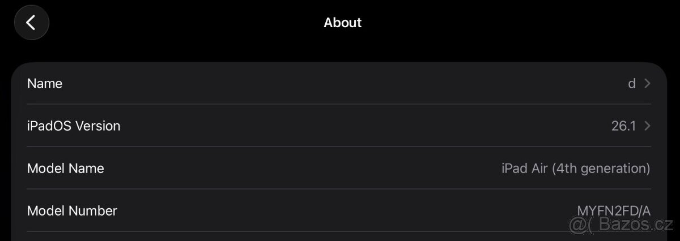Viewport: 680px width, 241px height.
Task: Click the About page title
Action: [342, 23]
